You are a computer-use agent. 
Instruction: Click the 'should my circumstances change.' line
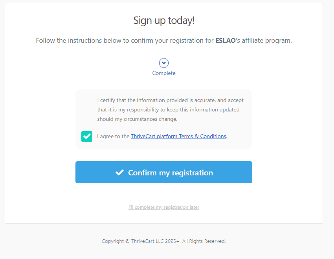coord(137,119)
